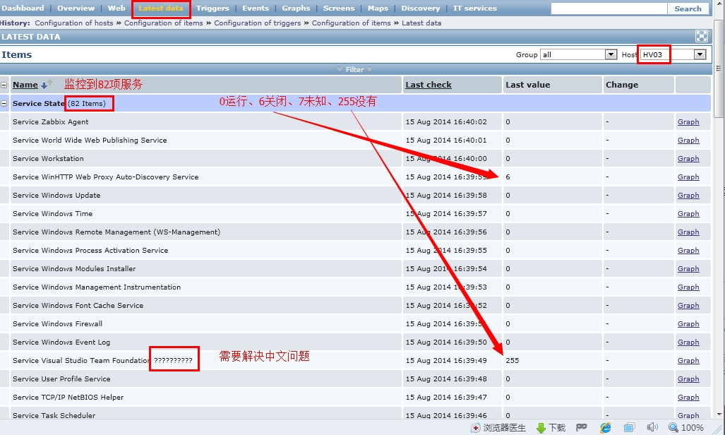Click the zoom magnifier icon showing 100%
This screenshot has width=725, height=435.
click(673, 428)
